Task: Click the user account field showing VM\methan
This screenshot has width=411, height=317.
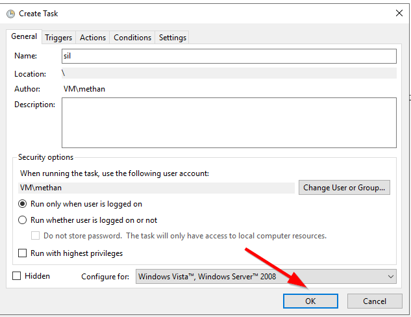Action: [157, 188]
